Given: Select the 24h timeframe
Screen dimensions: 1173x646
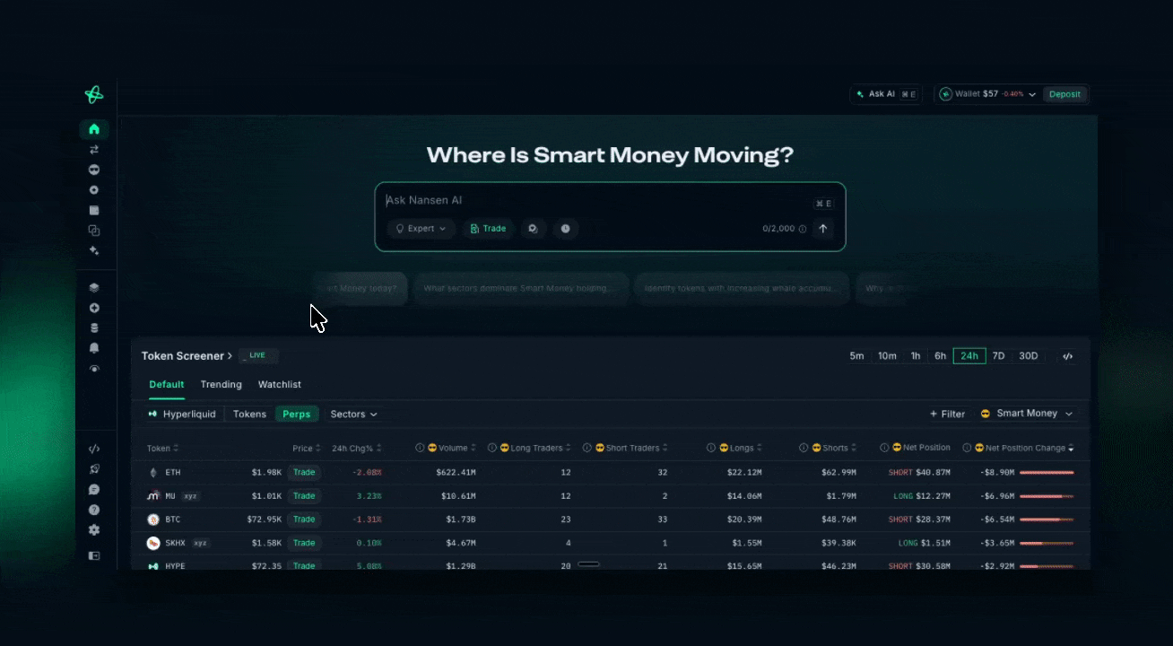Looking at the screenshot, I should (969, 356).
